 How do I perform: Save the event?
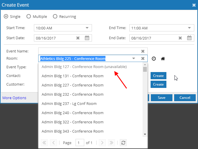point(162,98)
